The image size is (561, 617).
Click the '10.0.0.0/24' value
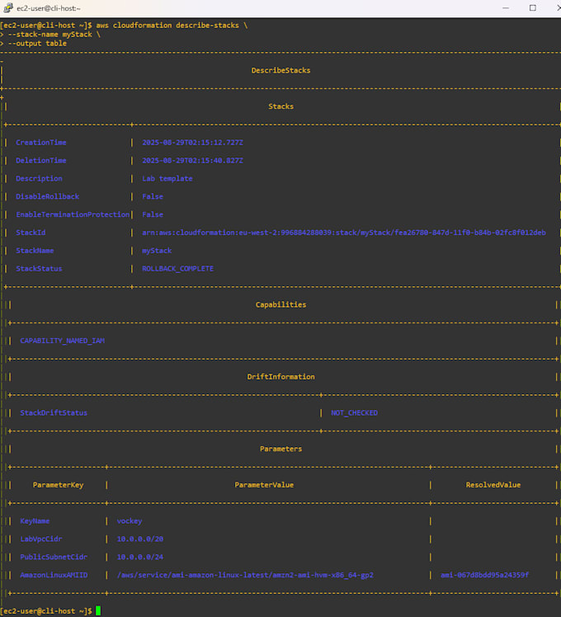pyautogui.click(x=140, y=557)
